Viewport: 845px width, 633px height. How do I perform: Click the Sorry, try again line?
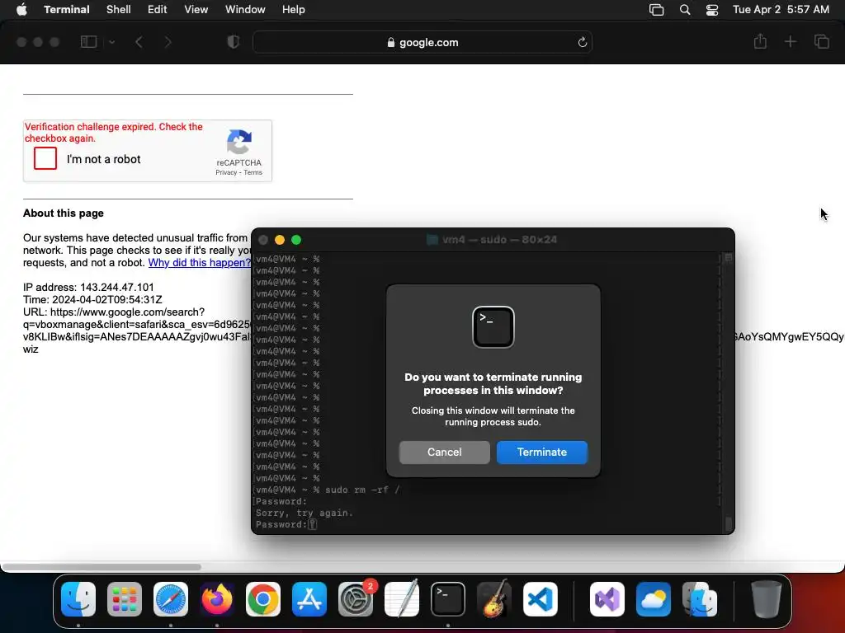click(x=304, y=513)
